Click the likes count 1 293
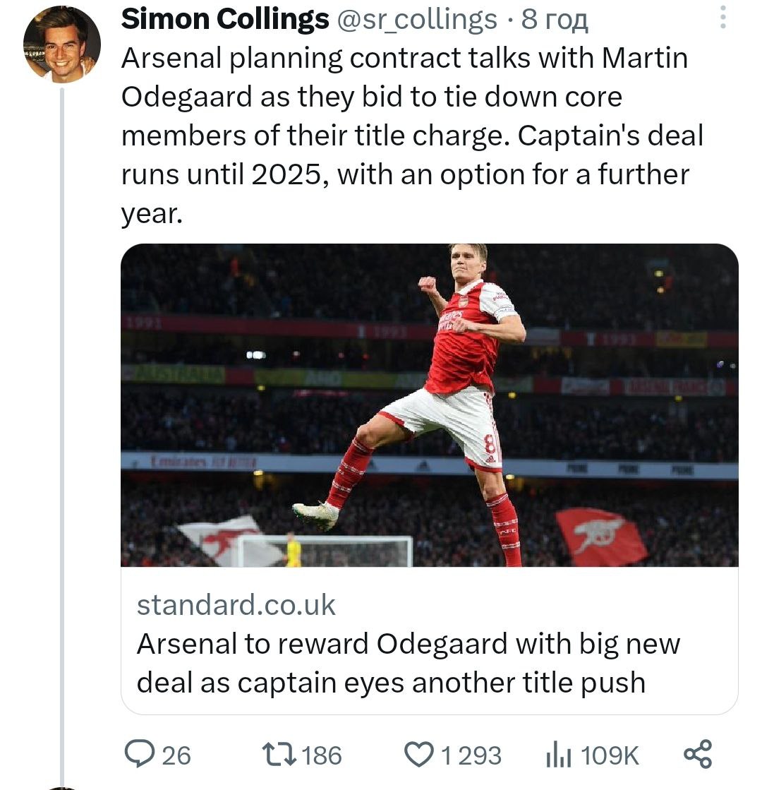The height and width of the screenshot is (790, 762). pyautogui.click(x=471, y=755)
